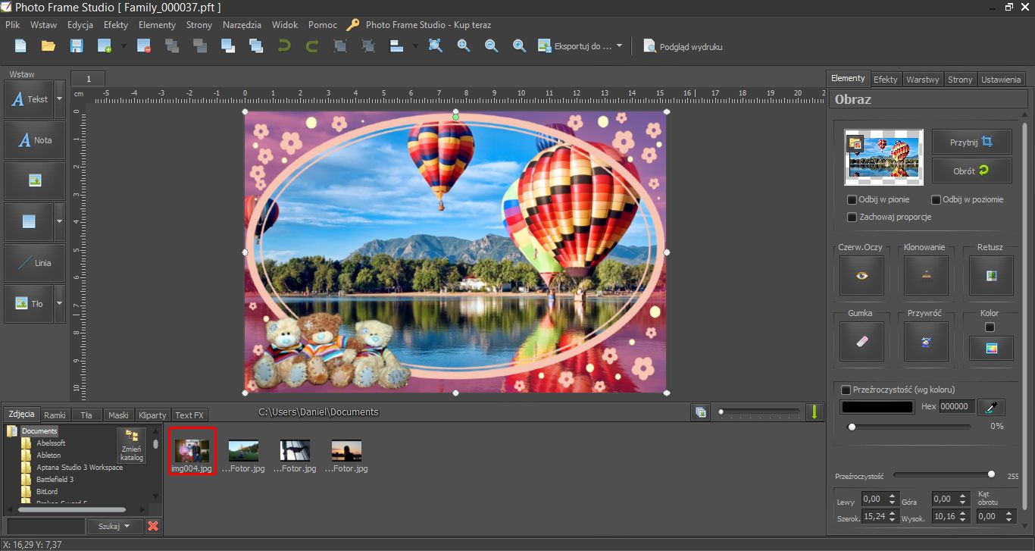Increase the Lewy position value stepper
Image resolution: width=1035 pixels, height=551 pixels.
click(890, 496)
